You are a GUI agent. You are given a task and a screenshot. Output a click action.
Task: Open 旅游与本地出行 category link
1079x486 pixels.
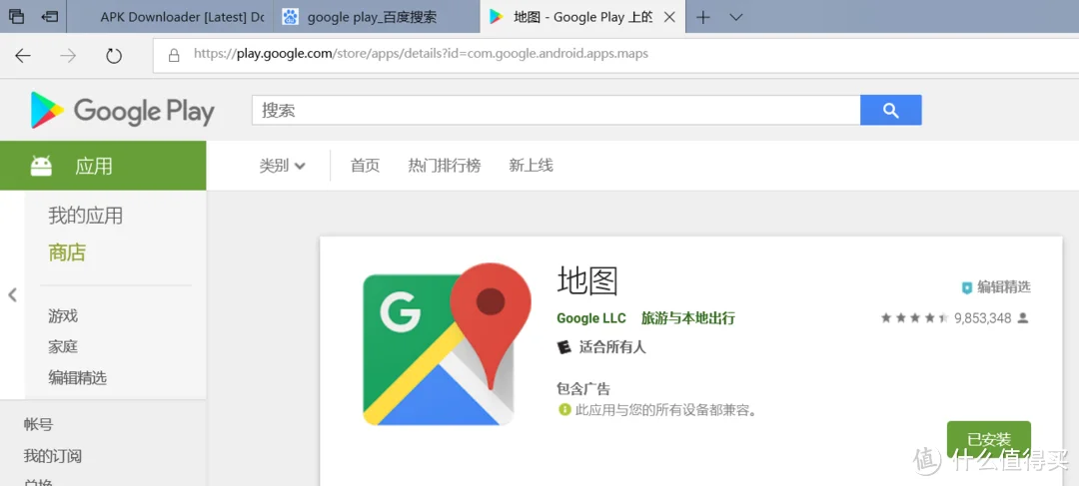click(688, 318)
